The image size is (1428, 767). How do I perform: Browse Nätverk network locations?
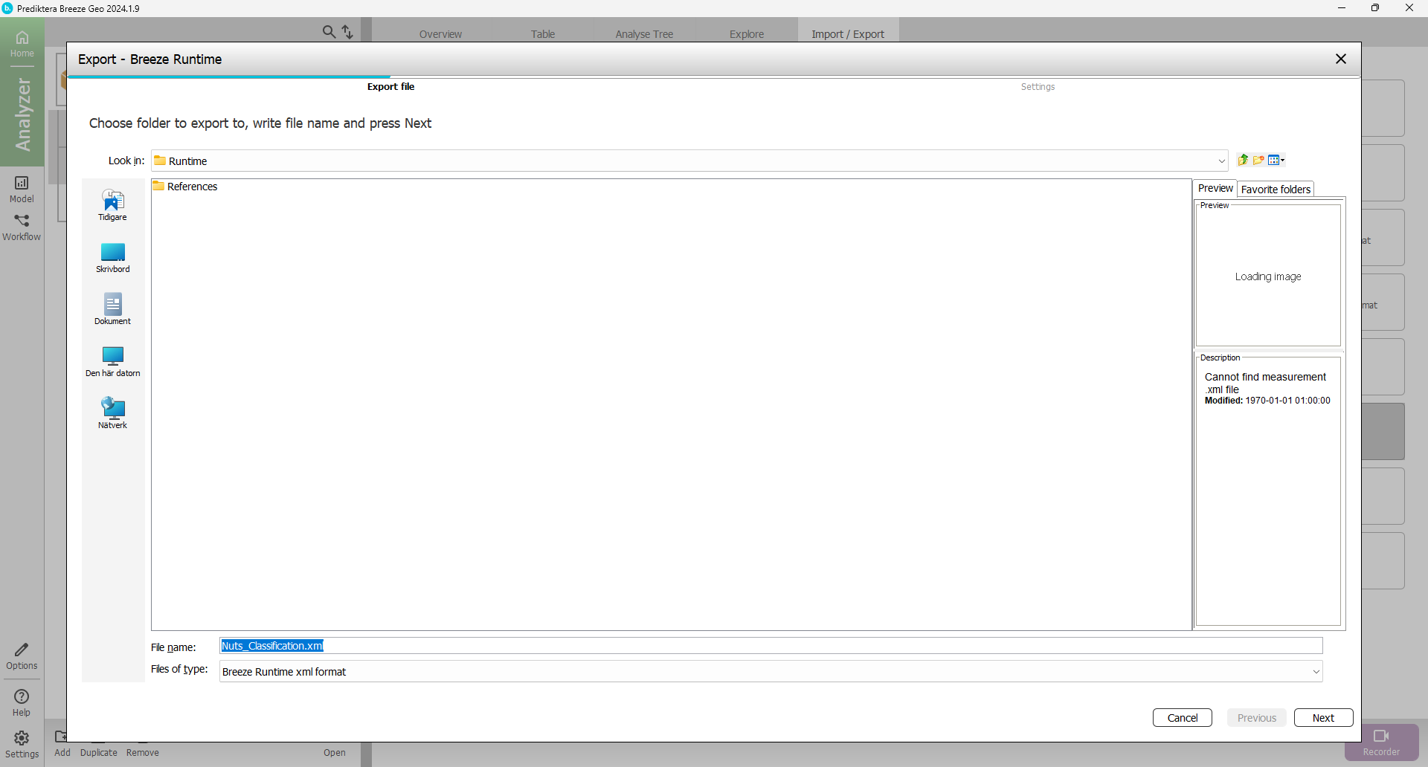(x=112, y=413)
